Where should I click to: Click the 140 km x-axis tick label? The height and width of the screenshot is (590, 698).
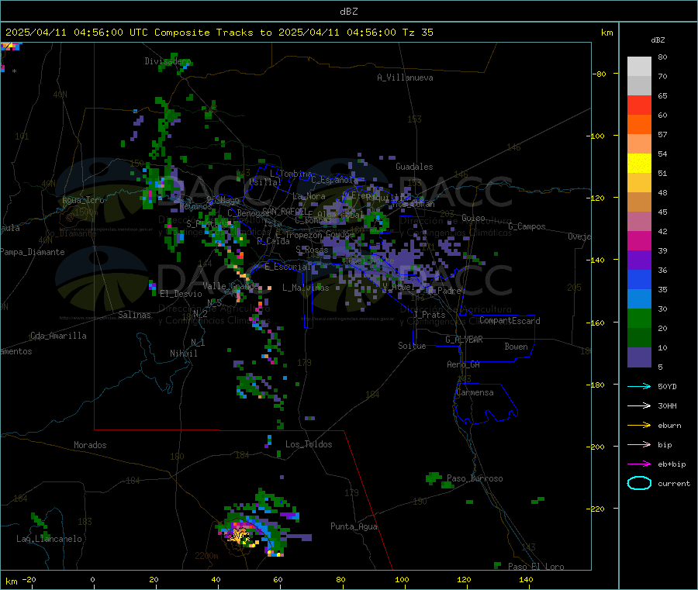coord(526,579)
